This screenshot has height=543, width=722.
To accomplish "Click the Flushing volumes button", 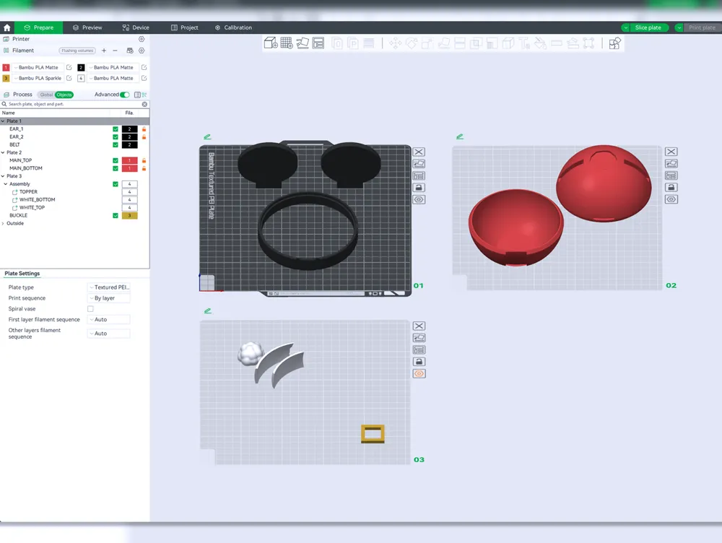I will [77, 51].
